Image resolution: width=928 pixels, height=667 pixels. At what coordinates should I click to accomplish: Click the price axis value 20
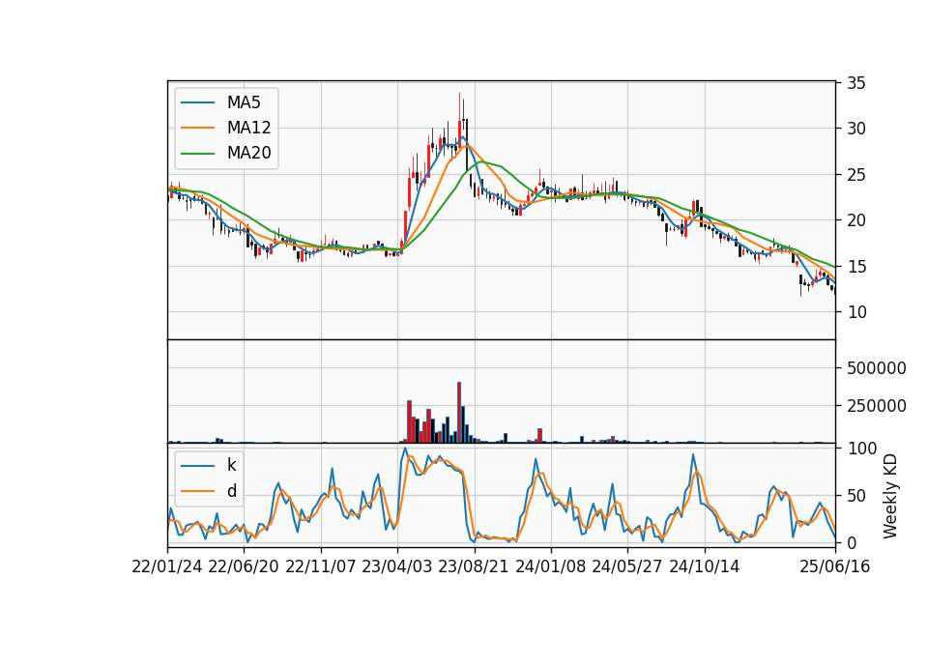tap(855, 220)
